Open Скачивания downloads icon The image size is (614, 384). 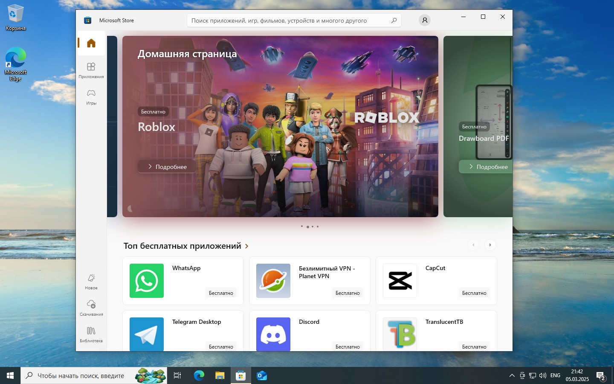(x=91, y=308)
